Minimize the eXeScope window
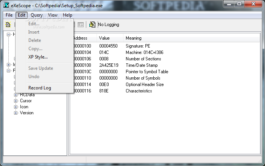265x166 pixels. (x=229, y=4)
